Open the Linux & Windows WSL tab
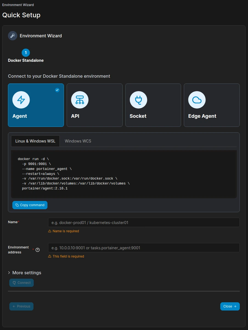This screenshot has height=330, width=248. (x=35, y=141)
